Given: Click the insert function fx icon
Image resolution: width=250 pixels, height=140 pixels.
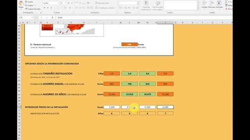Looking at the screenshot, I should tap(52, 17).
